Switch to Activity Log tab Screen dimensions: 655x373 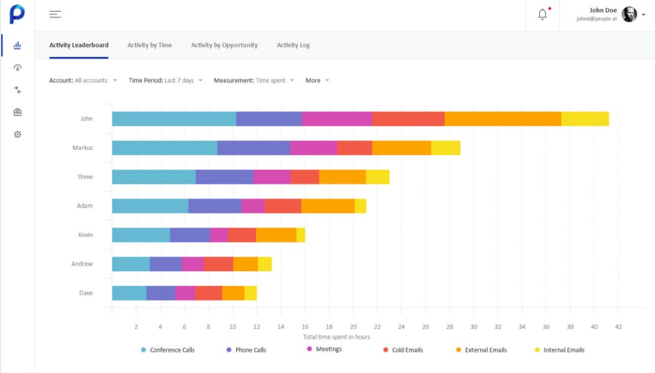click(x=293, y=45)
